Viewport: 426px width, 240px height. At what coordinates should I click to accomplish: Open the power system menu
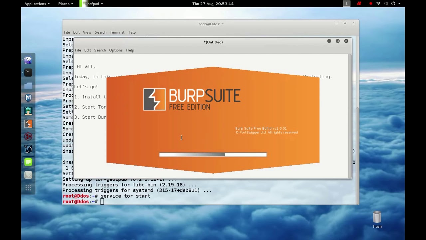395,4
